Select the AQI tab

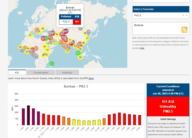[17, 72]
